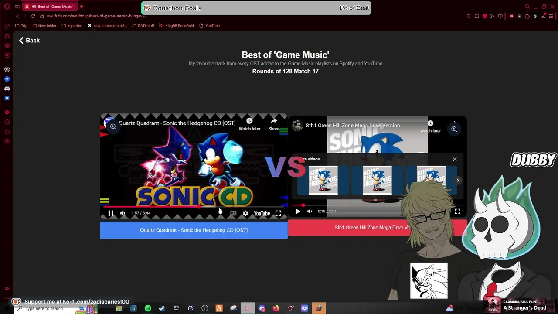
Task: Open the browser downloads panel
Action: 543,16
